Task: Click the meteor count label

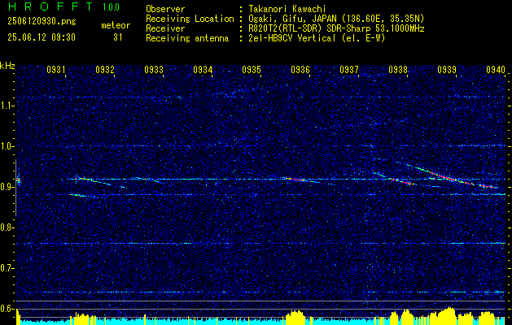Action: point(116,25)
